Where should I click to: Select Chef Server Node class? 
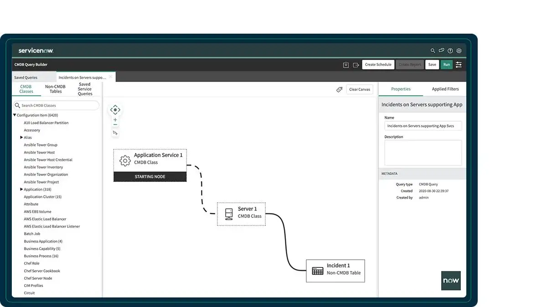[38, 278]
